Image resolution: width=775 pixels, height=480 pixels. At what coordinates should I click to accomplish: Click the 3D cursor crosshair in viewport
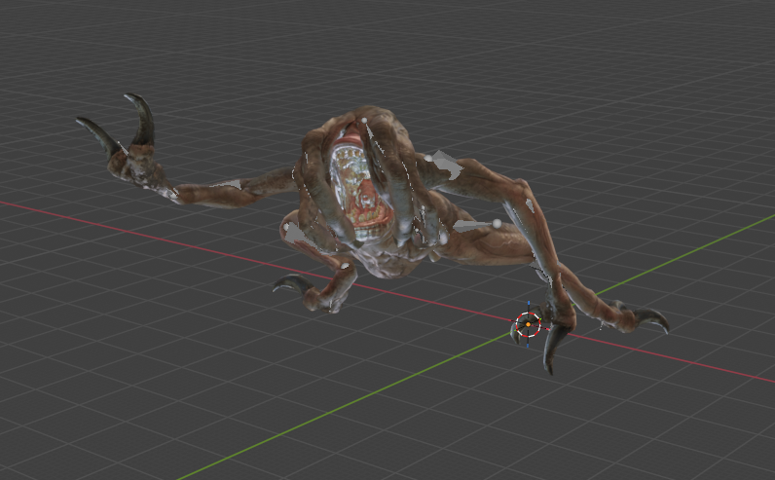point(528,324)
